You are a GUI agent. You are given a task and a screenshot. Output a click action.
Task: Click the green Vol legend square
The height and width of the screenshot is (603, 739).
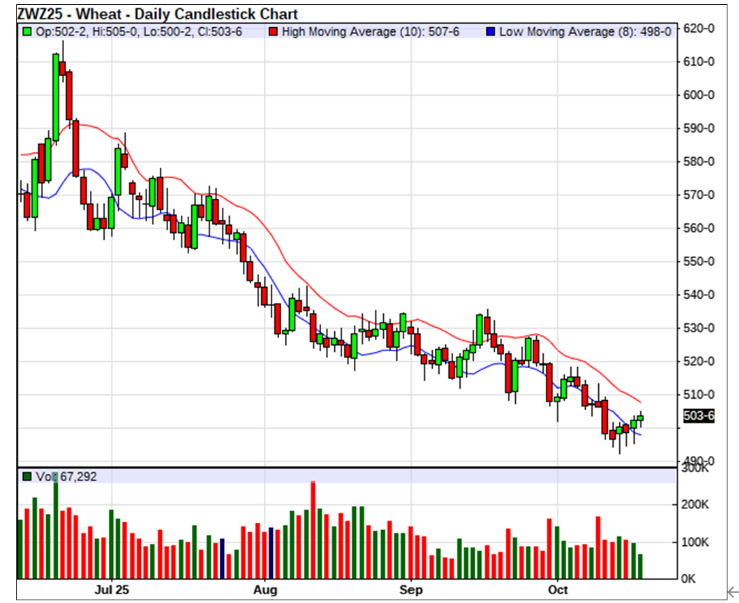tap(27, 477)
